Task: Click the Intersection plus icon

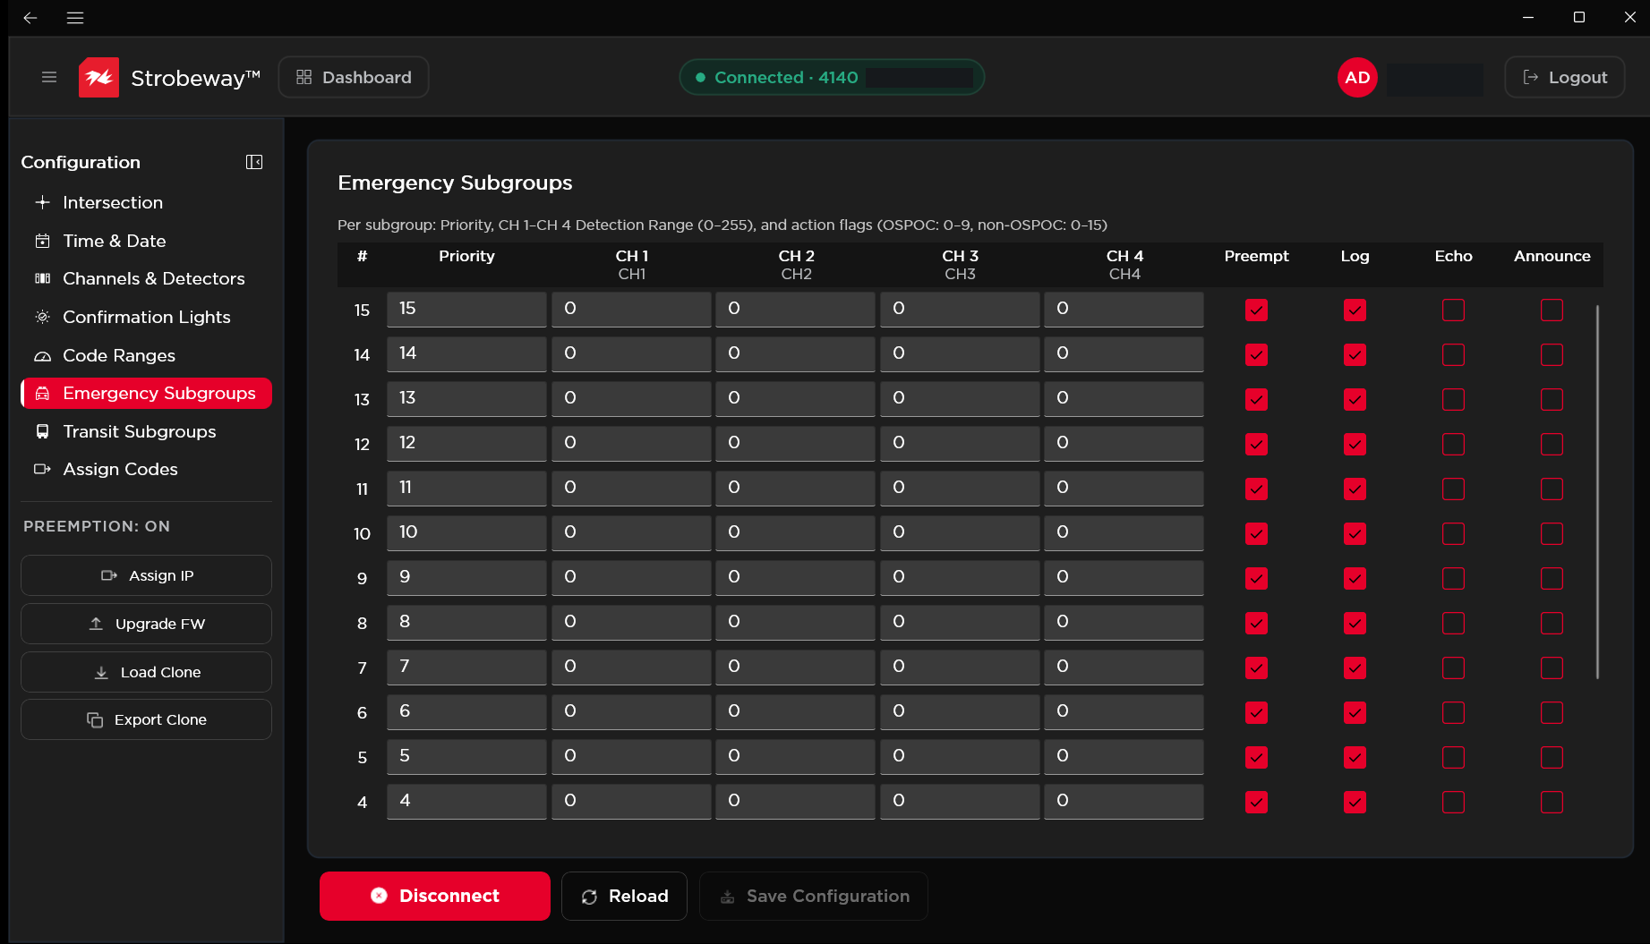Action: [x=42, y=202]
